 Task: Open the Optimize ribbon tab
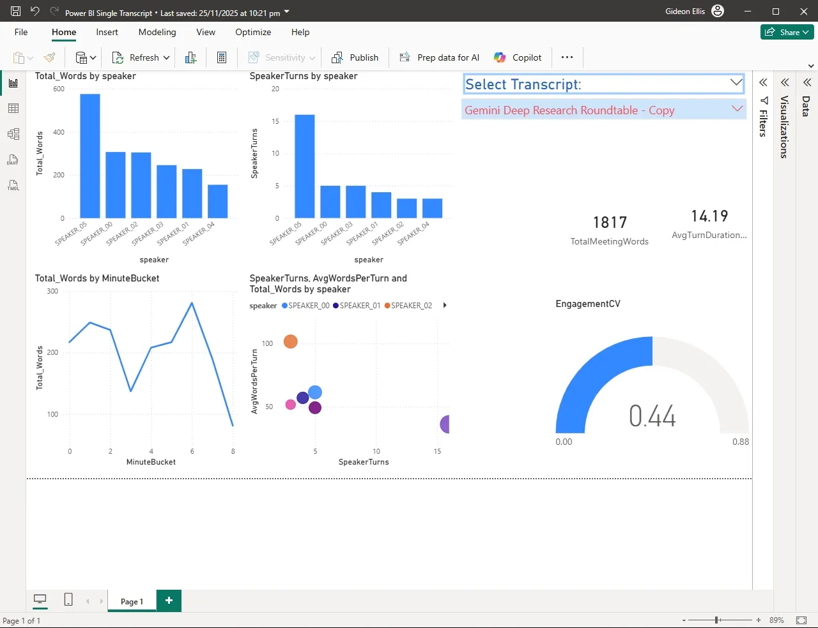click(x=253, y=32)
